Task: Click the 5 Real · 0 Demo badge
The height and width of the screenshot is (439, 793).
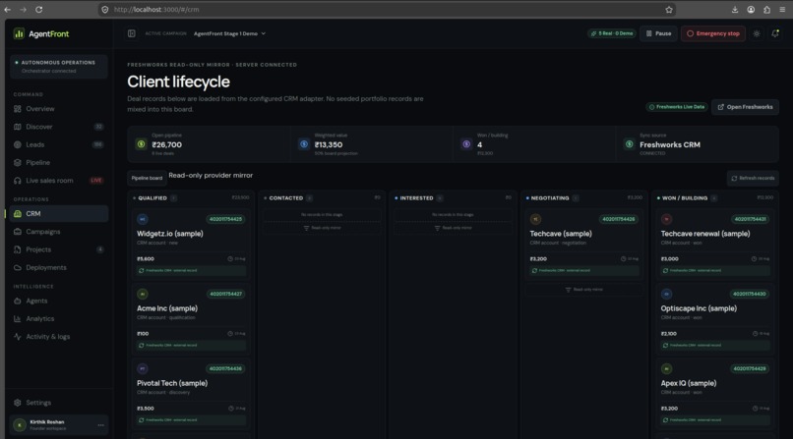Action: pyautogui.click(x=612, y=33)
